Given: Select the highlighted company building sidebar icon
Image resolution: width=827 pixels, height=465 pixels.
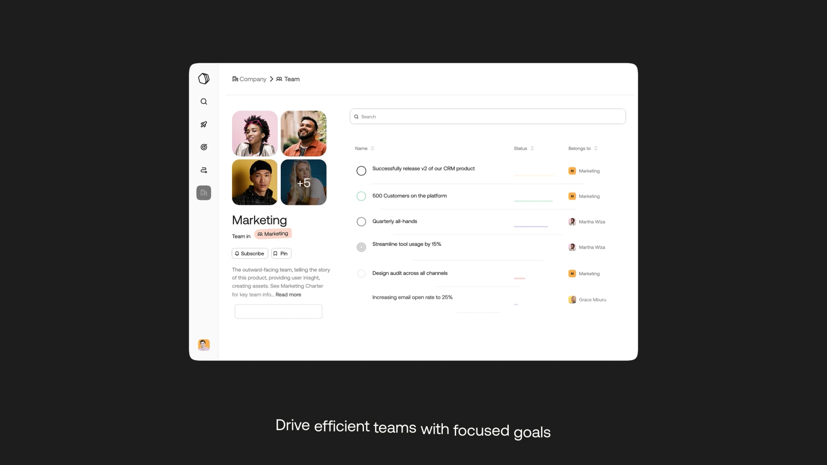Looking at the screenshot, I should (x=204, y=193).
